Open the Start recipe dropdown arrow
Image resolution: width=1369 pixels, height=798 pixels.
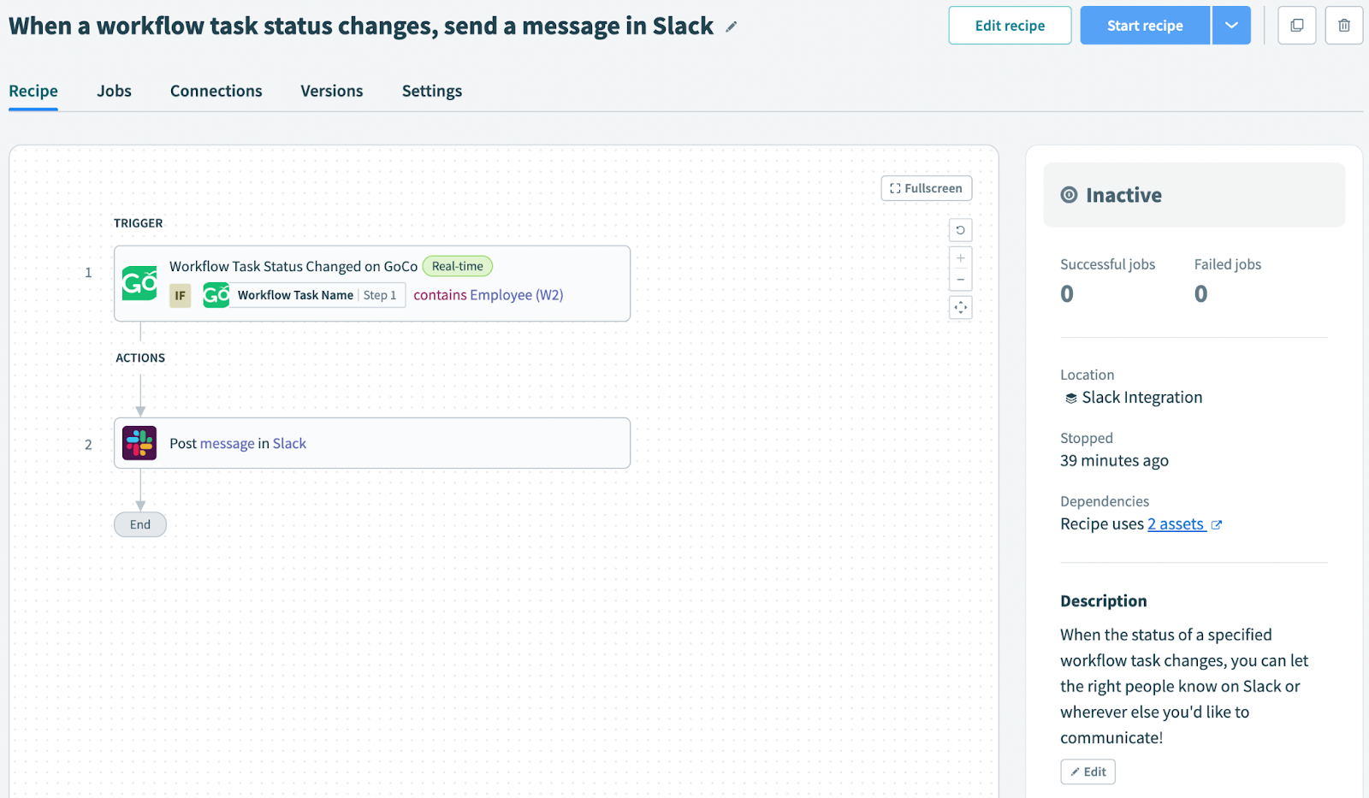(x=1231, y=26)
